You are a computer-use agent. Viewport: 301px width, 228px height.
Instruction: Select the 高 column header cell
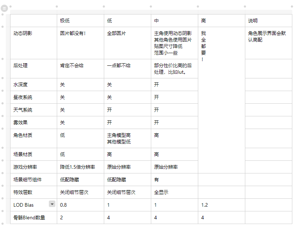click(221, 21)
